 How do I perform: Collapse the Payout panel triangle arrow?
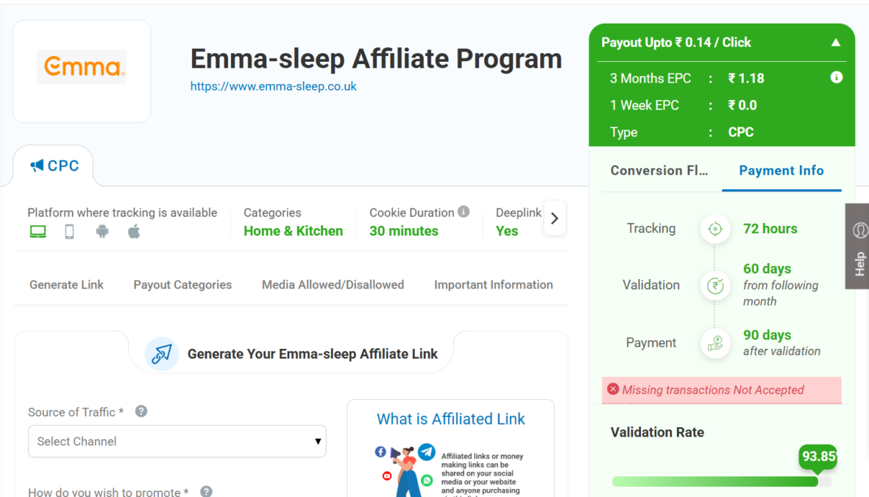(836, 43)
